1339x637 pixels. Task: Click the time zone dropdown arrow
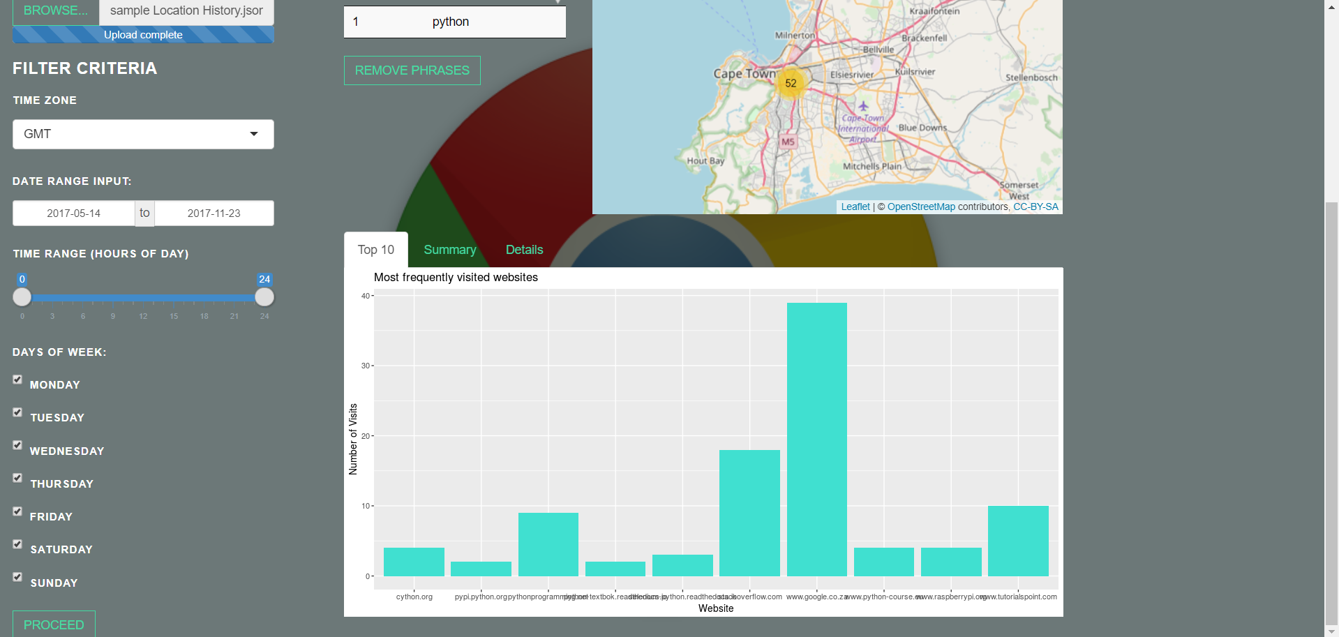[x=254, y=134]
